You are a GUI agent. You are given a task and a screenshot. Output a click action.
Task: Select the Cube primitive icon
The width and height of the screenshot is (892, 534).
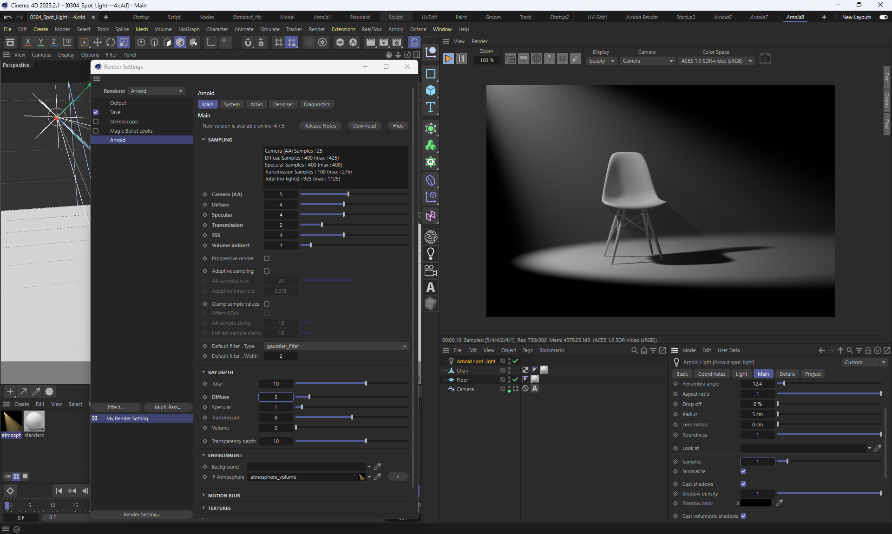coord(431,90)
